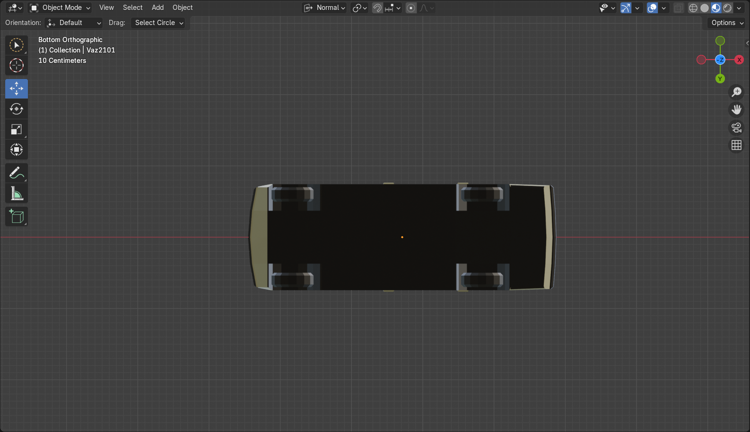Toggle X-Ray mode
The height and width of the screenshot is (432, 750).
click(x=678, y=8)
